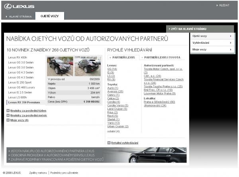The image size is (239, 177).
Task: Filter by Toyota Camry (1)
Action: coord(113,95)
